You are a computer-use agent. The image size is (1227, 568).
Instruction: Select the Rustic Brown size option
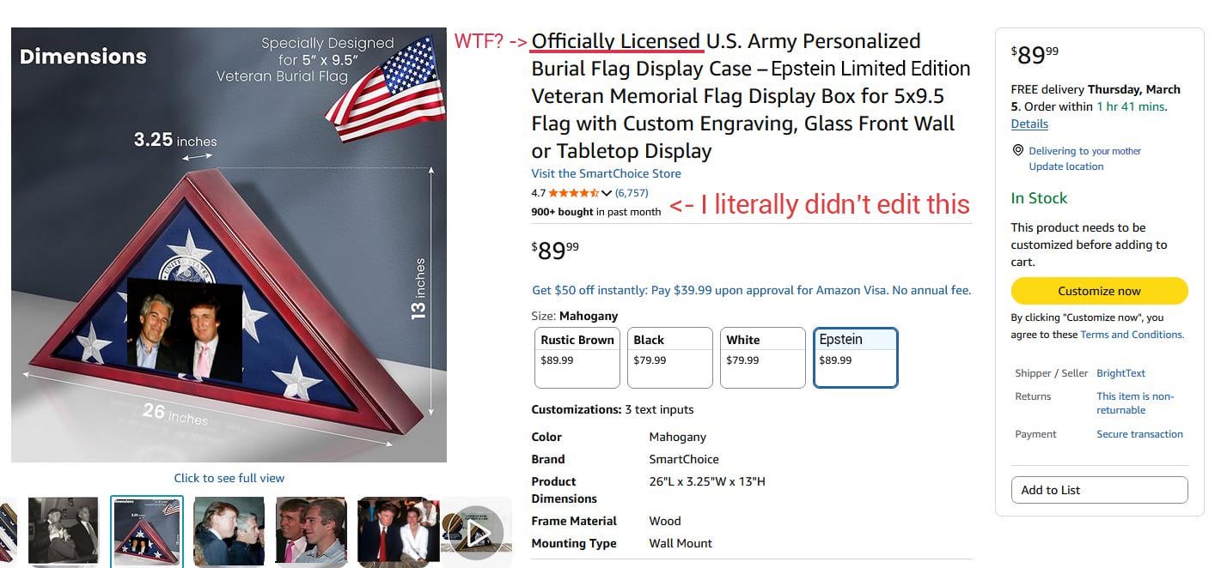(x=577, y=357)
